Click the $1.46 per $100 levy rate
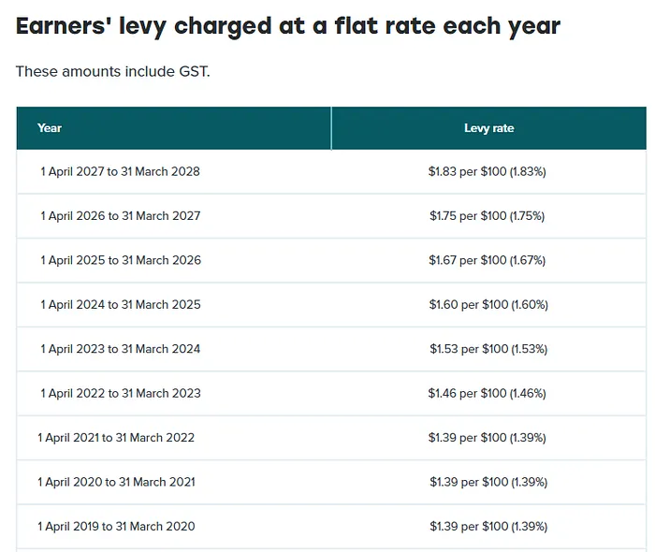This screenshot has width=655, height=552. tap(488, 394)
